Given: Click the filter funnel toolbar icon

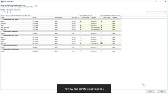Looking at the screenshot, I should [x=2, y=12].
